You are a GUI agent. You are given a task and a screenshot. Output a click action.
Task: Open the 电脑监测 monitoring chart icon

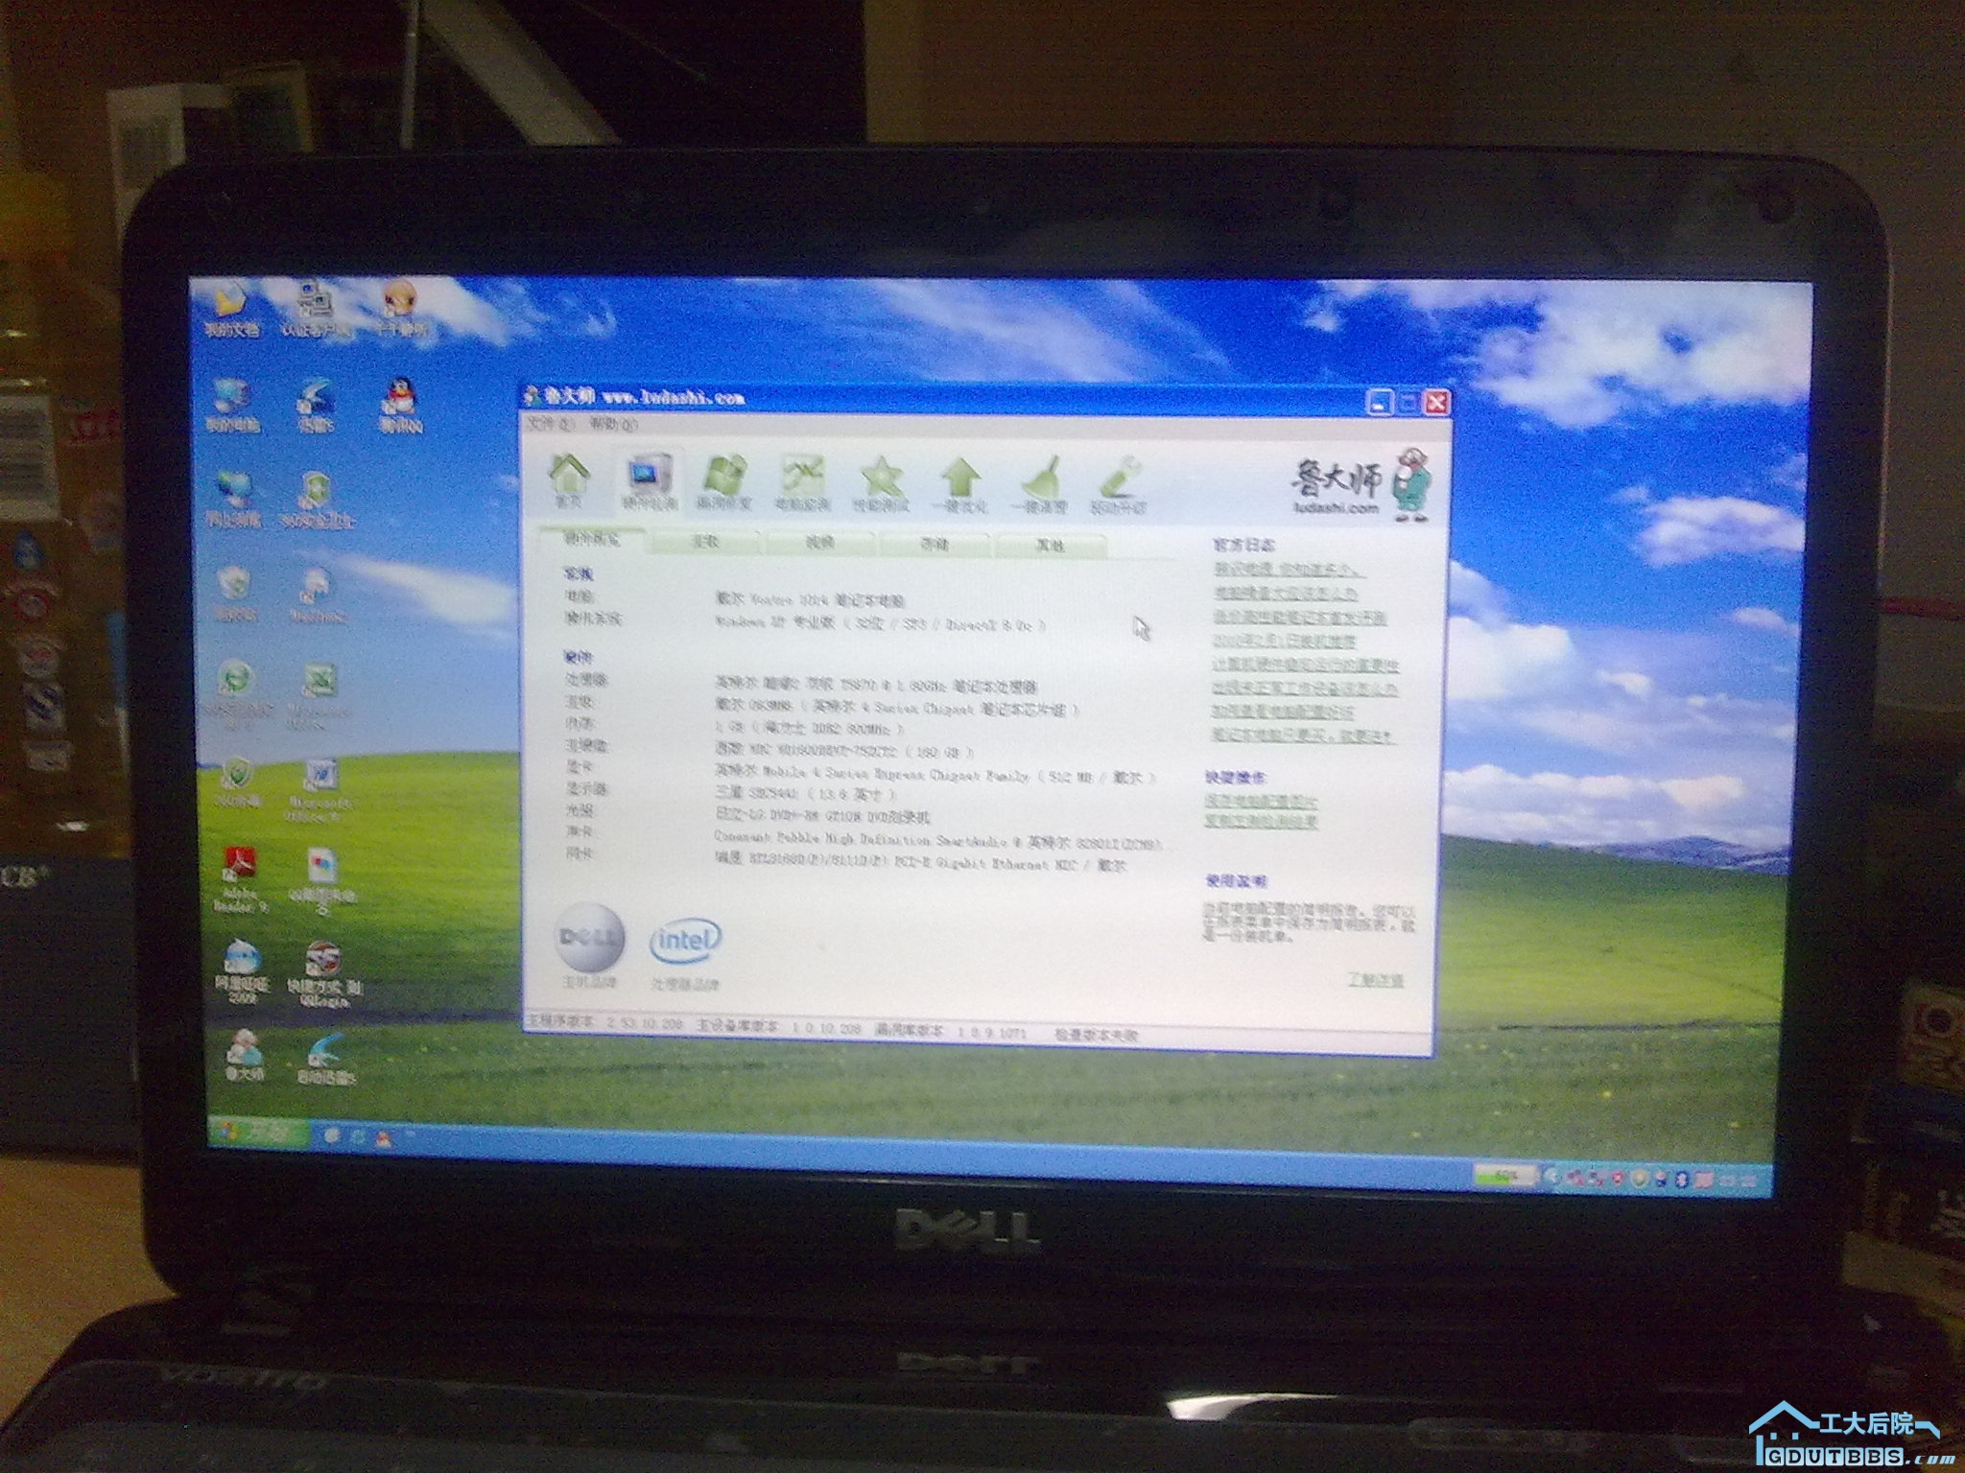coord(801,481)
